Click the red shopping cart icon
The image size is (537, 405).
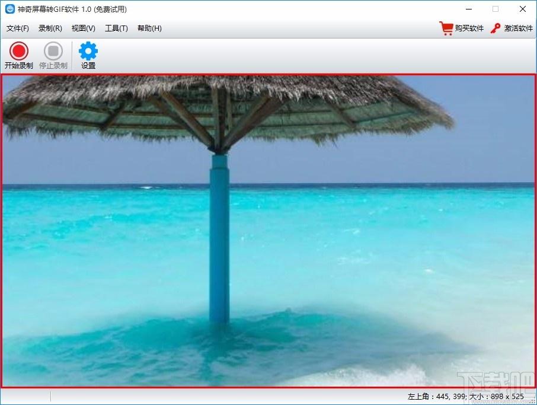point(446,28)
